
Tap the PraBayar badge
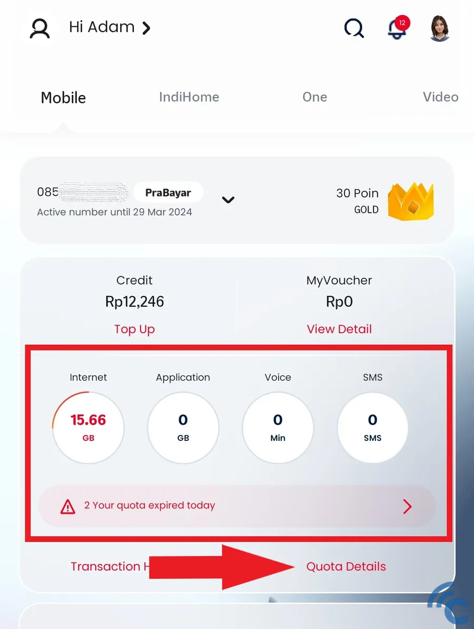click(x=169, y=192)
